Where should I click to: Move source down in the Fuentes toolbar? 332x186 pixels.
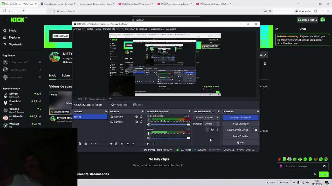tap(133, 144)
